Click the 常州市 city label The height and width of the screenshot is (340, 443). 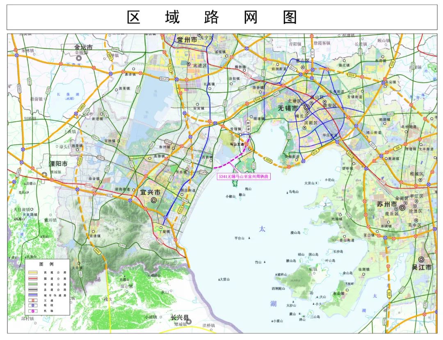point(187,40)
